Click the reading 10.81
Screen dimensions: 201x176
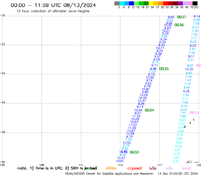pos(146,89)
